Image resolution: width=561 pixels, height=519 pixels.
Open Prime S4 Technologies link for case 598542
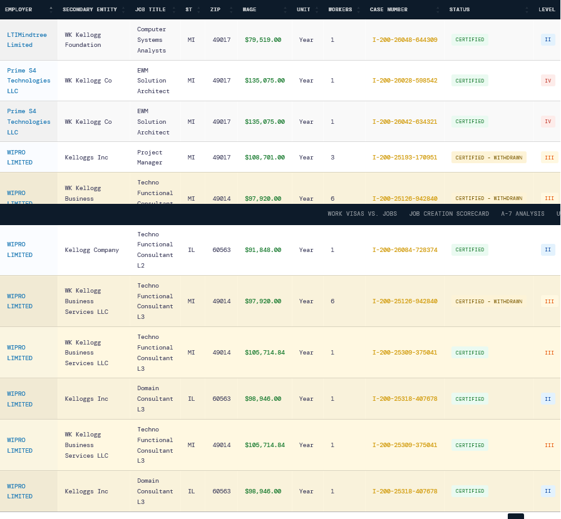coord(29,81)
